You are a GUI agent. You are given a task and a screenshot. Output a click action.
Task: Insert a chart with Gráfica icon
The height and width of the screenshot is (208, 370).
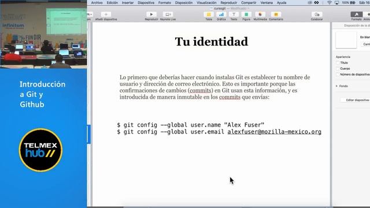(221, 14)
